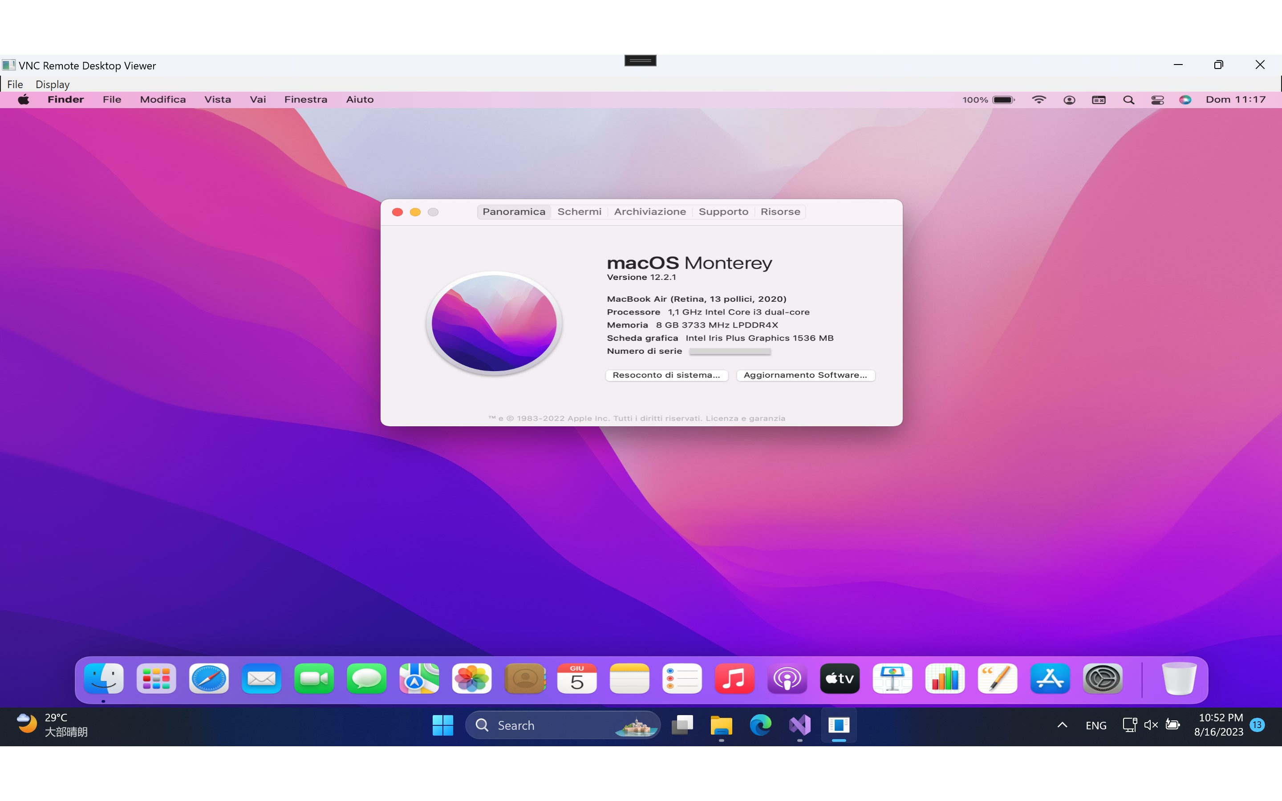
Task: Open Control Center in menu bar
Action: pos(1157,100)
